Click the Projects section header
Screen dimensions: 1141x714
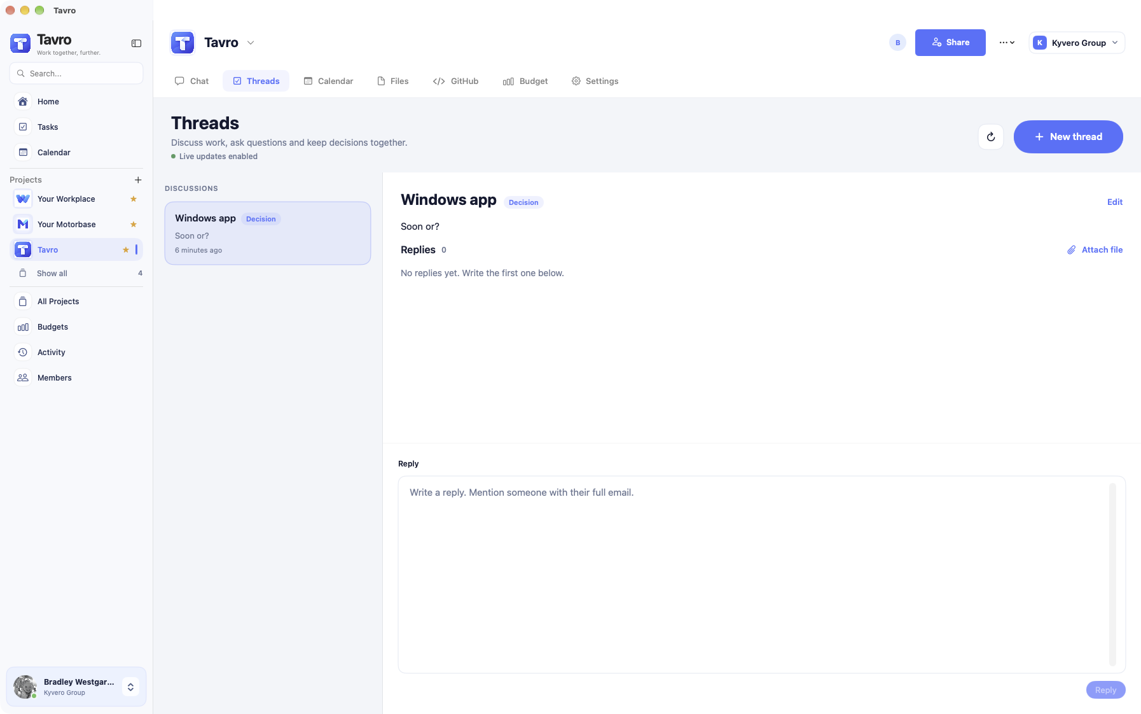25,180
